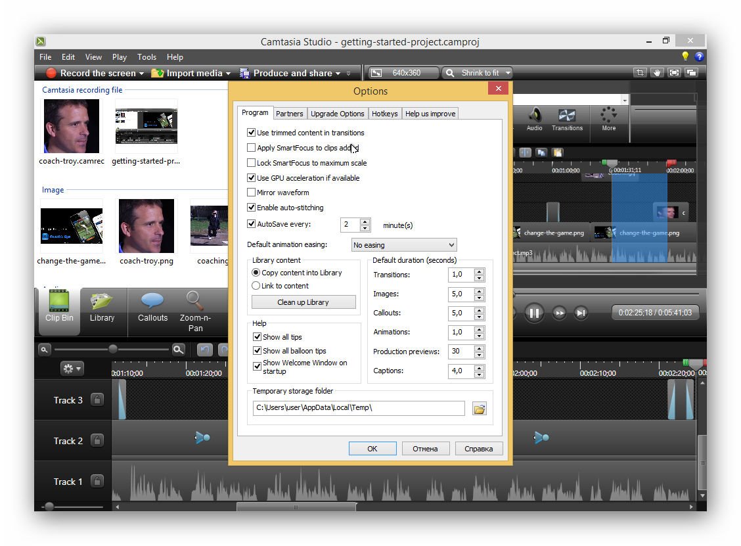
Task: Click Clean up Library button
Action: 303,302
